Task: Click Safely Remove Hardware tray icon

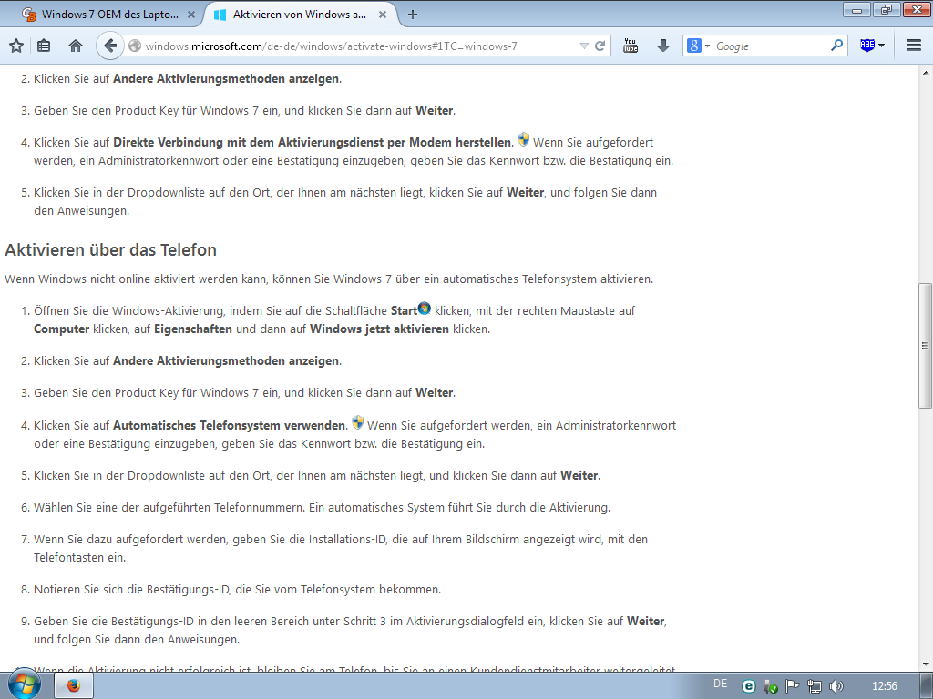Action: click(x=771, y=686)
